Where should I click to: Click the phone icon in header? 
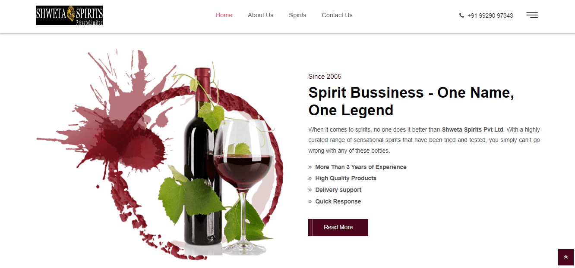[461, 15]
